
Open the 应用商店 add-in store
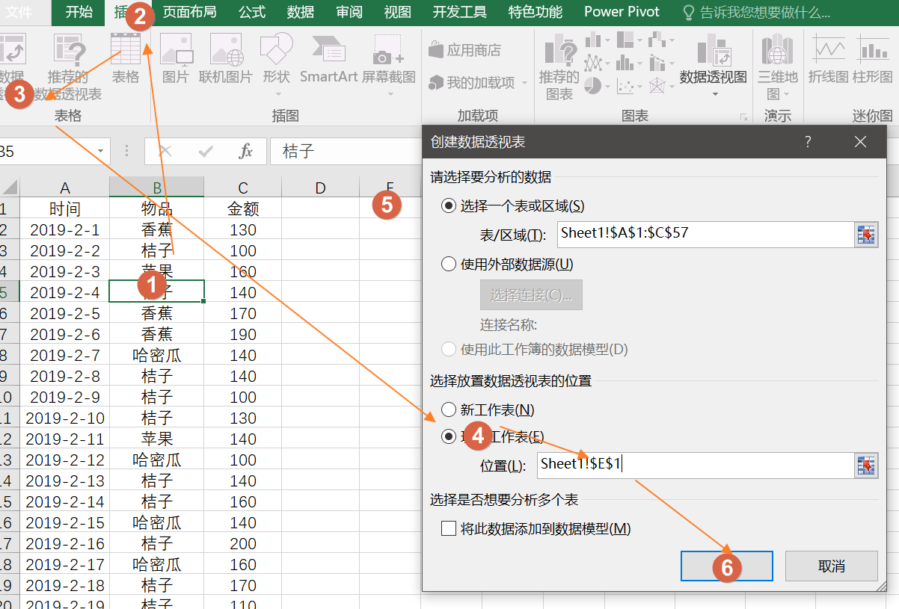tap(464, 50)
